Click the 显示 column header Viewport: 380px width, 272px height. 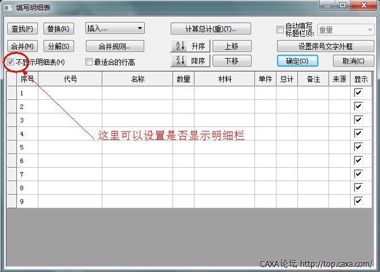[361, 79]
